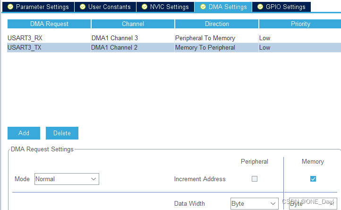Open the Parameter Settings tab
This screenshot has height=210, width=341.
[38, 7]
